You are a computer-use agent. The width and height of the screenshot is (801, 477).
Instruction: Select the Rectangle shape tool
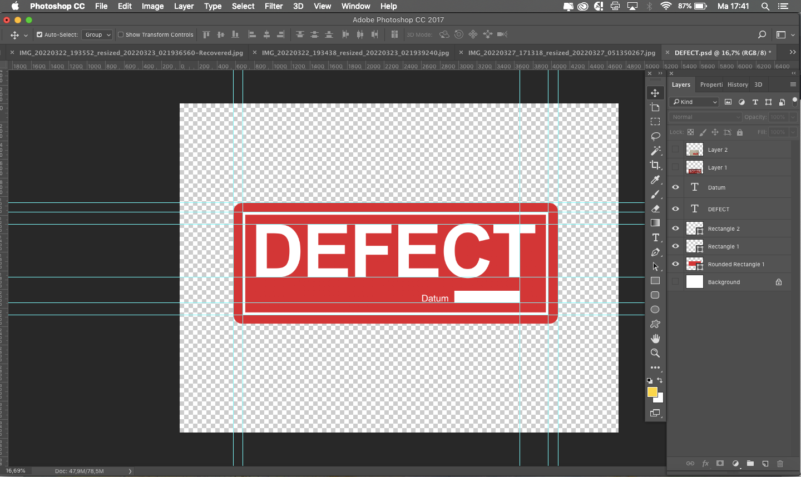click(x=655, y=281)
